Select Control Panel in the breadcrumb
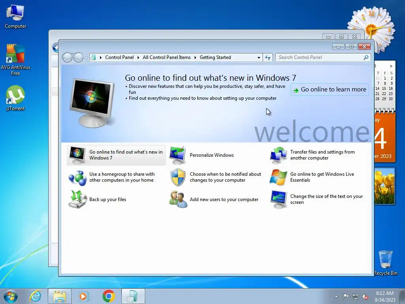 tap(119, 57)
